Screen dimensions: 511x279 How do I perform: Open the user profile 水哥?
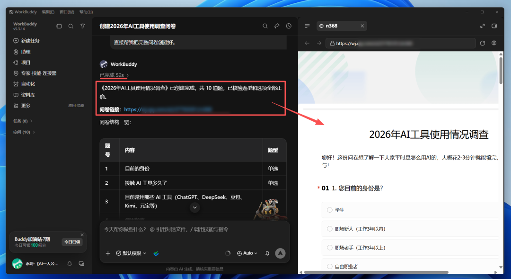(x=35, y=264)
